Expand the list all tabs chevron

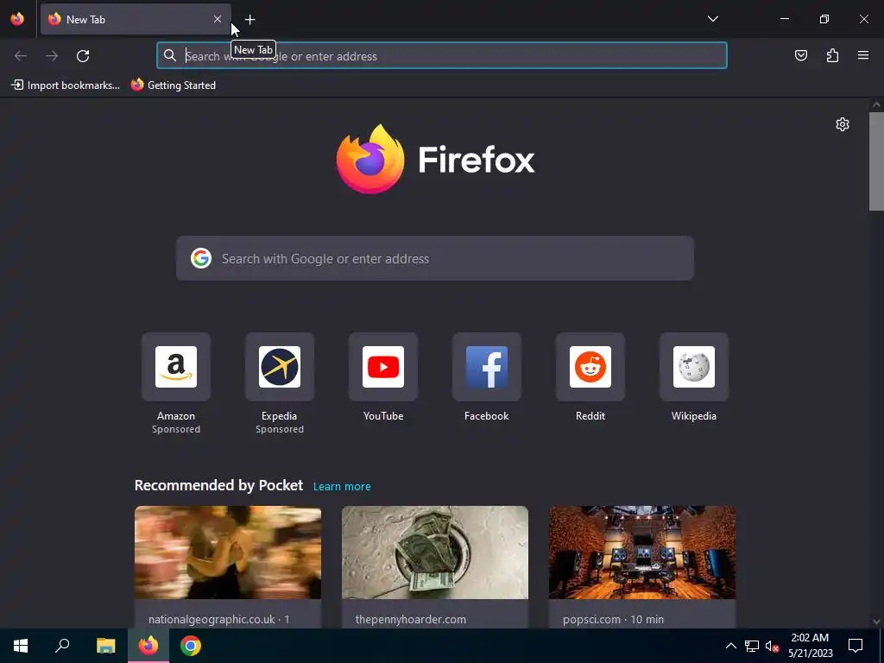pos(712,19)
